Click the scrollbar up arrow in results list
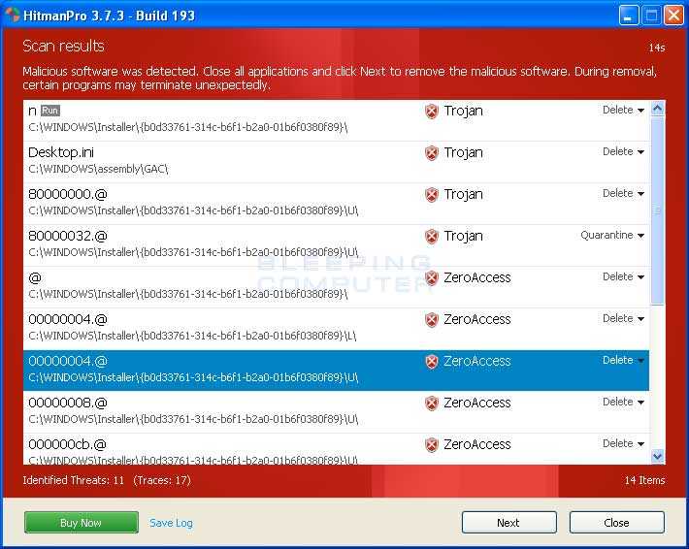This screenshot has width=689, height=549. (657, 110)
